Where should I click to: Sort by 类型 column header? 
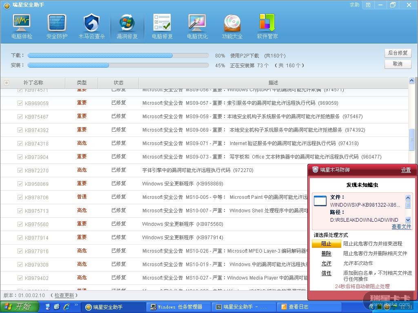pos(82,82)
